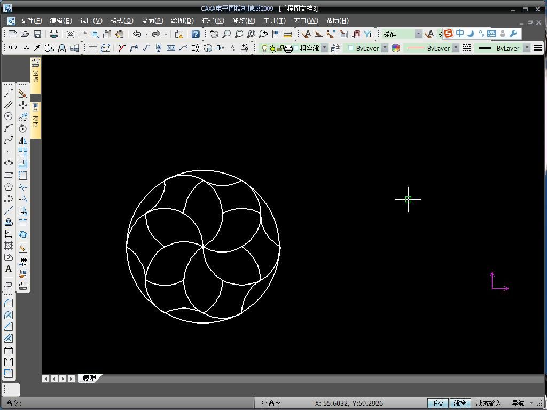Open the 视图(V) menu
Image resolution: width=547 pixels, height=410 pixels.
[x=91, y=21]
